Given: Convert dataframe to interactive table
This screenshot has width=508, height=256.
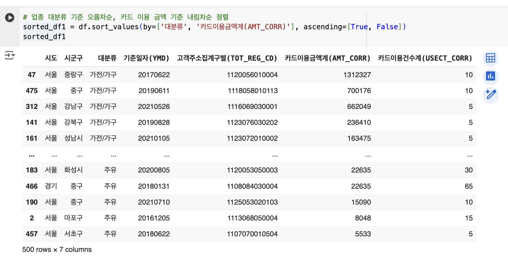Looking at the screenshot, I should coord(490,58).
